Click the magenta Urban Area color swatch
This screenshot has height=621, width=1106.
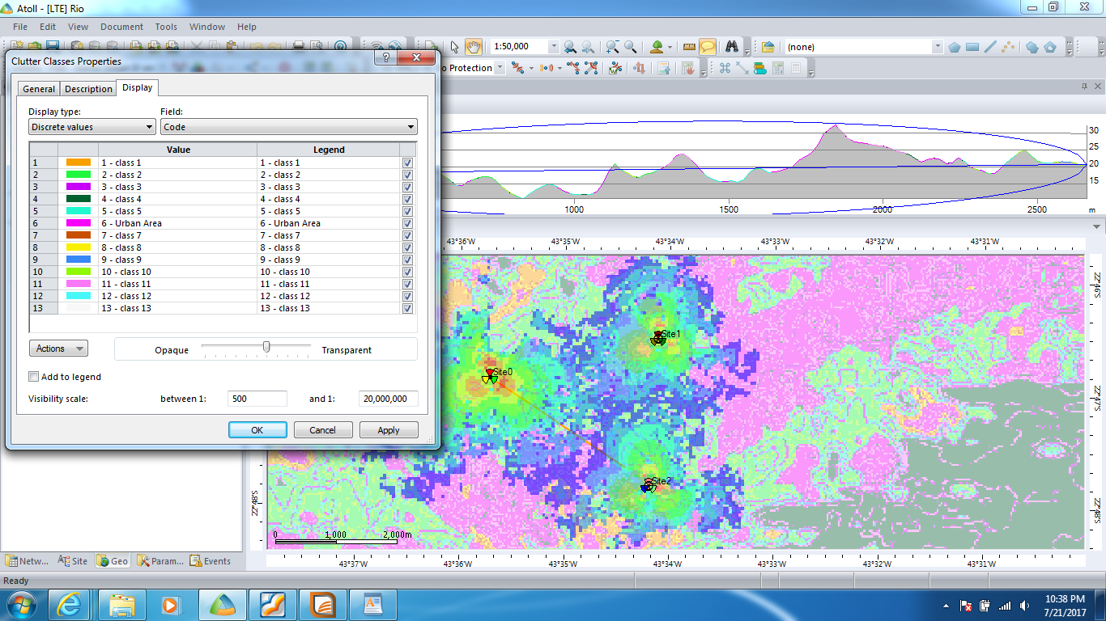(79, 223)
